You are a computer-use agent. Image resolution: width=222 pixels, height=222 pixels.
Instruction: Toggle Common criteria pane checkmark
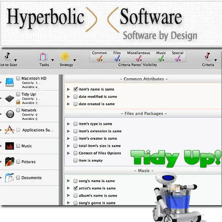[x=99, y=58]
